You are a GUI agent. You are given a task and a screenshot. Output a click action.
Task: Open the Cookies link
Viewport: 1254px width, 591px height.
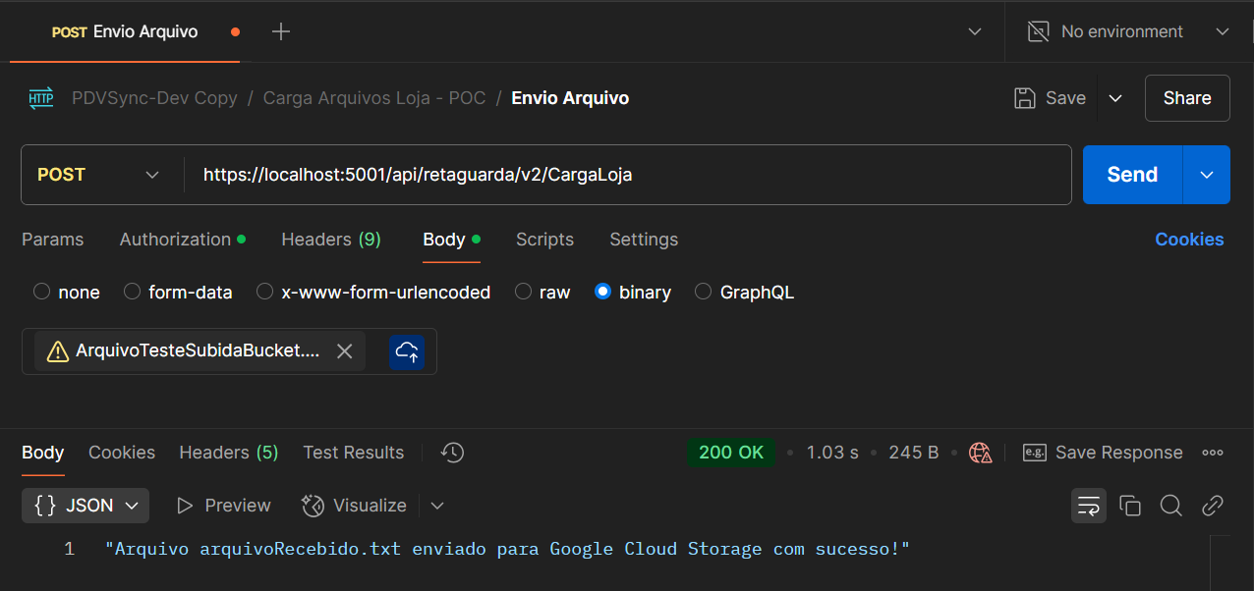pos(1189,240)
